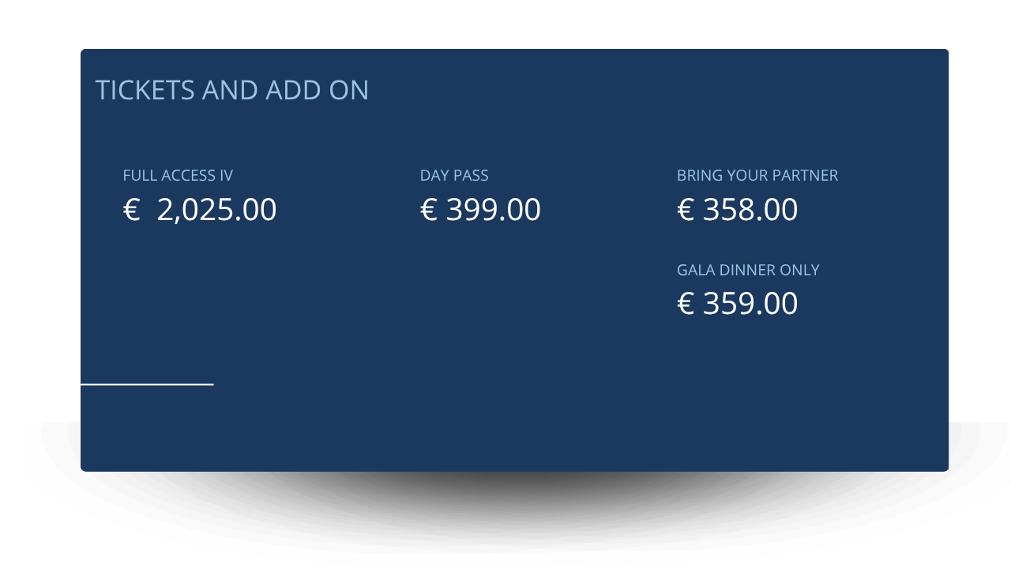Click the white horizontal divider line

pyautogui.click(x=147, y=384)
